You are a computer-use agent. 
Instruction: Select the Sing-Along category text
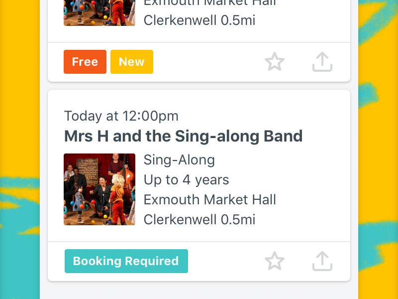[179, 160]
